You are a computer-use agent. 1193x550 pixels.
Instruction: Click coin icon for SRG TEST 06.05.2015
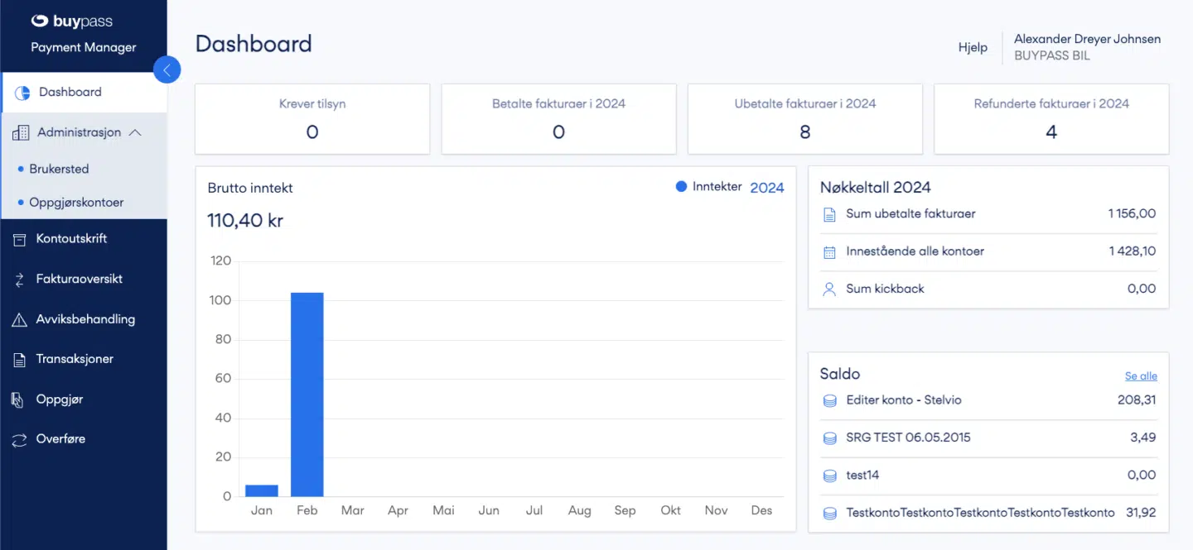(829, 438)
